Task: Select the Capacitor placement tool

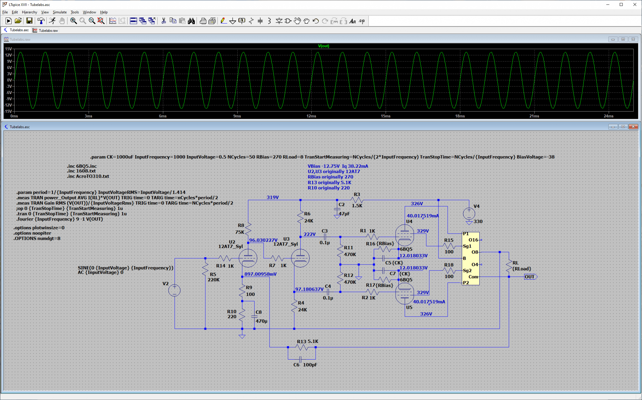Action: click(260, 21)
